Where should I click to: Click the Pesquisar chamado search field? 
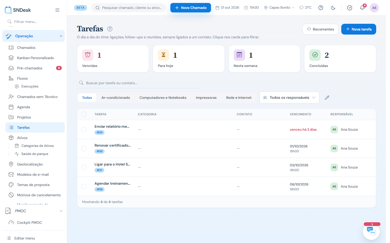pyautogui.click(x=129, y=8)
